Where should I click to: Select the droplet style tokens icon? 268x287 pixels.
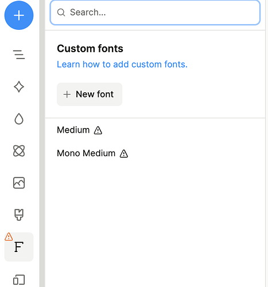[x=19, y=119]
